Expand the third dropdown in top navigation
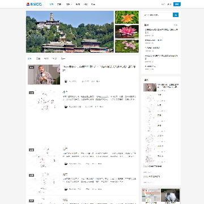The width and height of the screenshot is (204, 204). 69,4
